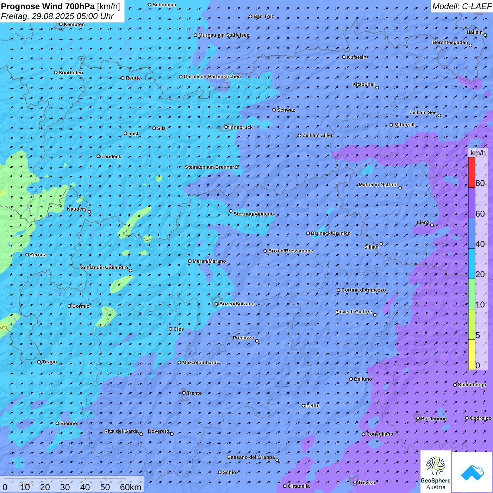
Task: Click the 'Modell: C-LAEF' label
Action: point(462,6)
